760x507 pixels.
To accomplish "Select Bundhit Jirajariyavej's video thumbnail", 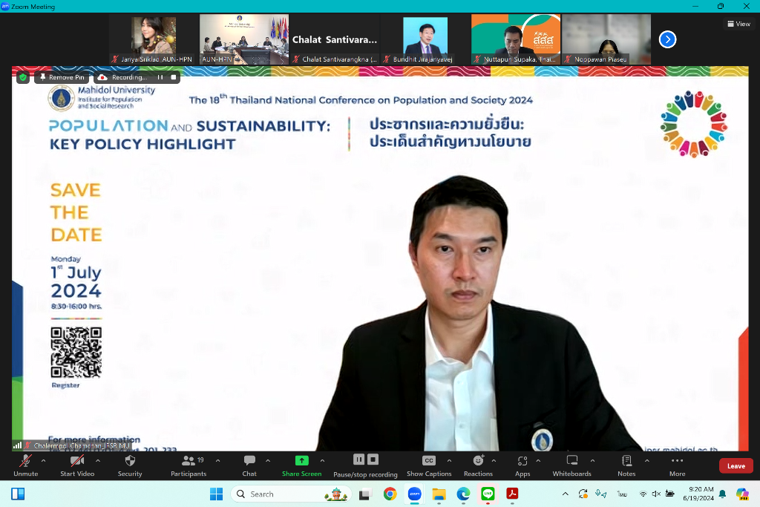I will 425,39.
